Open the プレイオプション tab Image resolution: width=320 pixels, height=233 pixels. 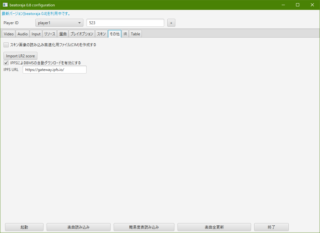82,34
